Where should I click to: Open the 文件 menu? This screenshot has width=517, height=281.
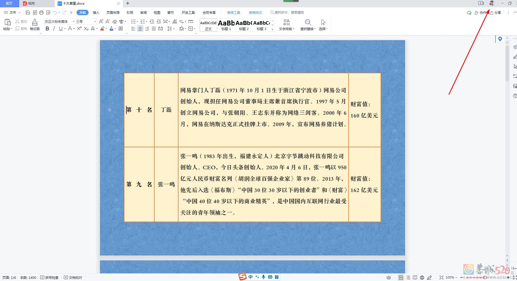tap(12, 12)
